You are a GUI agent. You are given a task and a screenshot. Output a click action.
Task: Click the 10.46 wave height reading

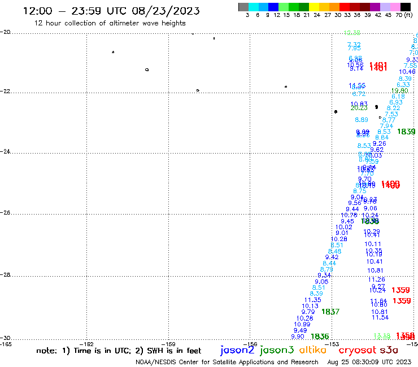pyautogui.click(x=407, y=72)
